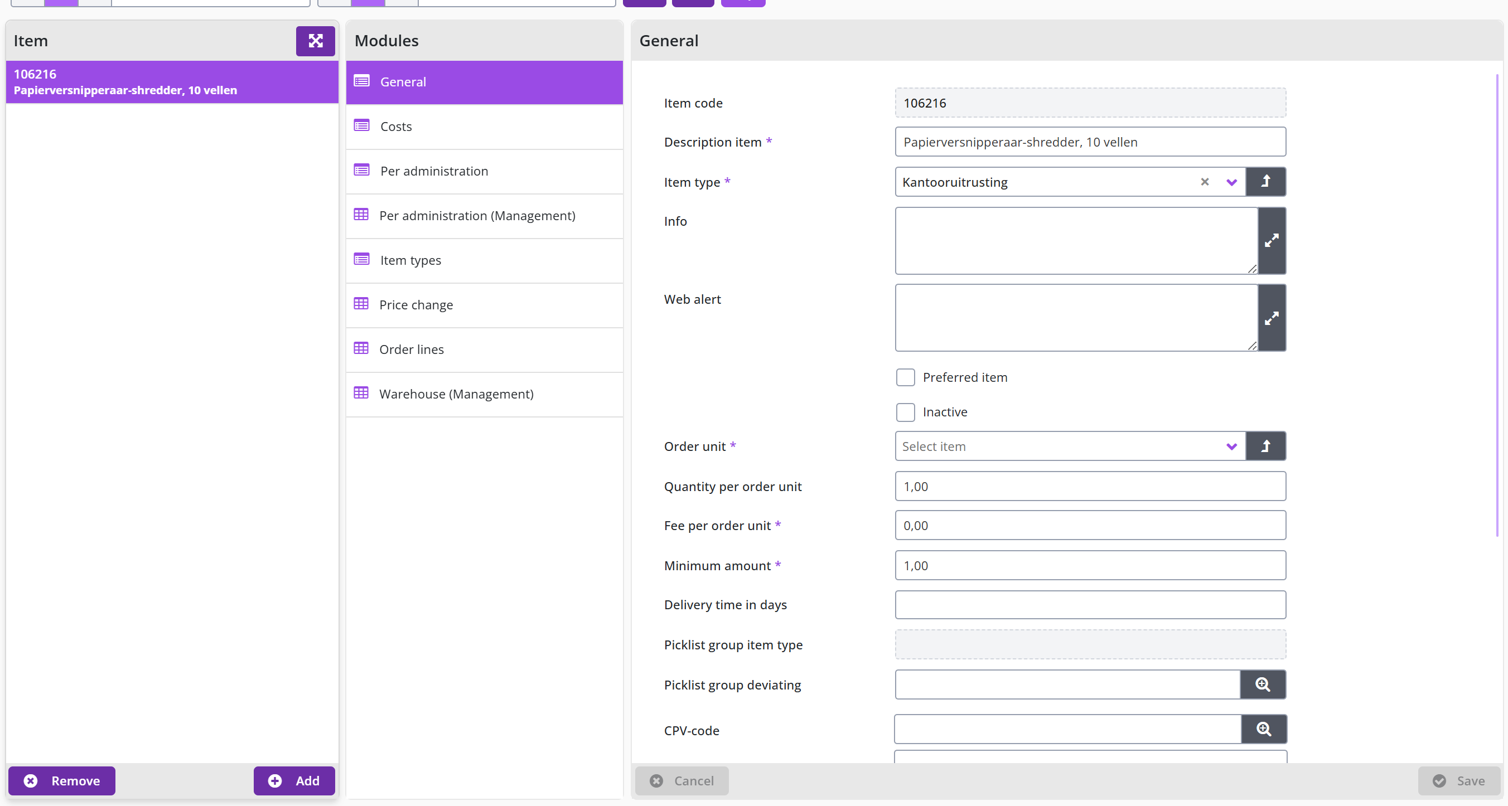
Task: Click the Minimum amount field
Action: tap(1090, 566)
